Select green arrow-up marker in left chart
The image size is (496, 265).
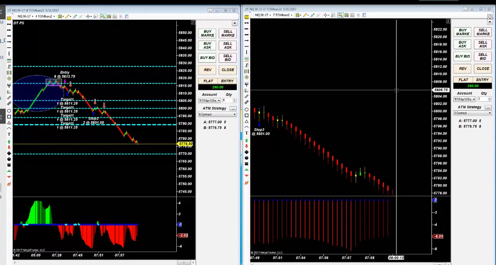coord(9,141)
